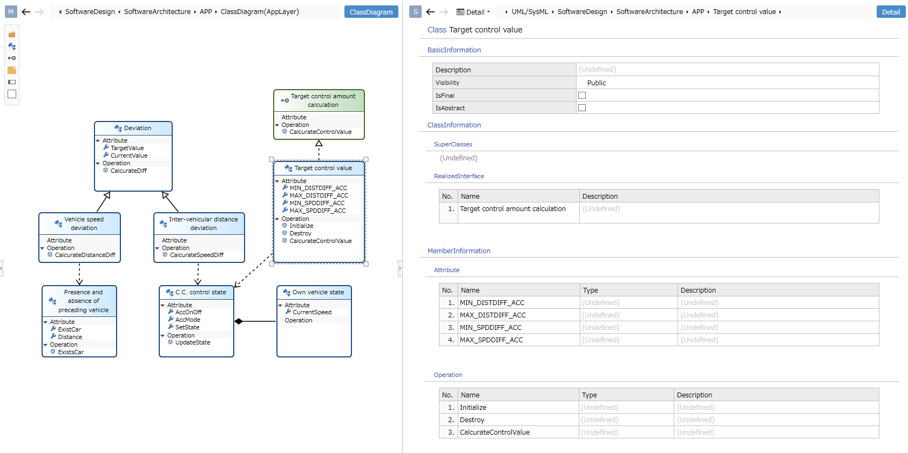Collapse the left side panel handle
The image size is (908, 453).
2,268
